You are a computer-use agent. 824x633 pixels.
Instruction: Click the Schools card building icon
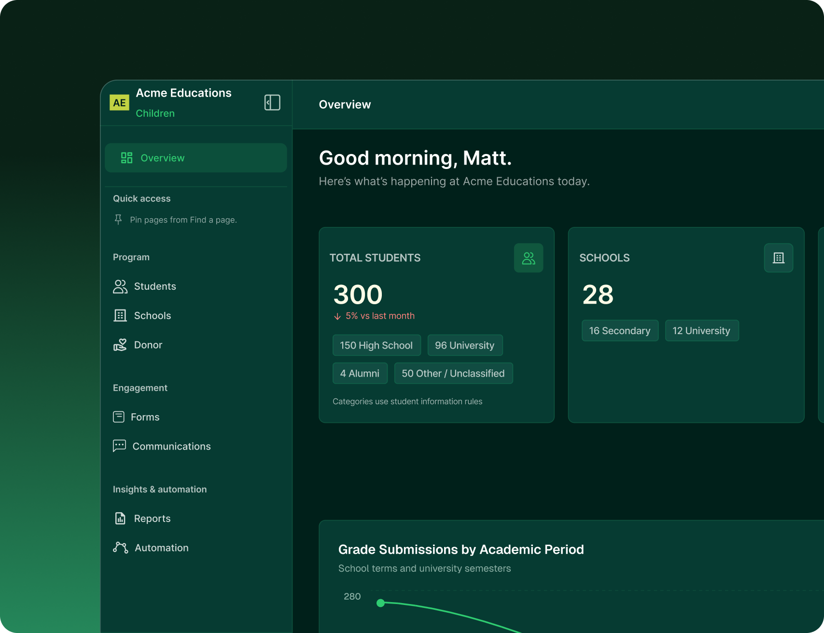[x=779, y=258]
